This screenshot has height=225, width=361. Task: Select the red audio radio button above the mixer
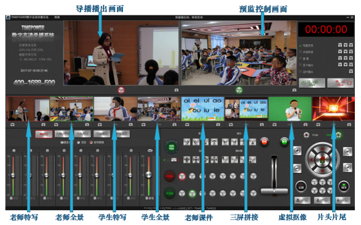click(x=91, y=142)
